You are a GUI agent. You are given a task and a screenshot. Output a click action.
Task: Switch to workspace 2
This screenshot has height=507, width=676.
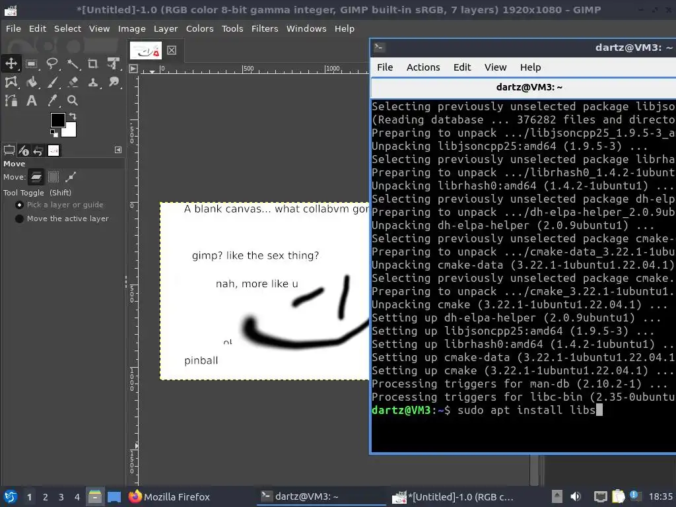(x=46, y=497)
